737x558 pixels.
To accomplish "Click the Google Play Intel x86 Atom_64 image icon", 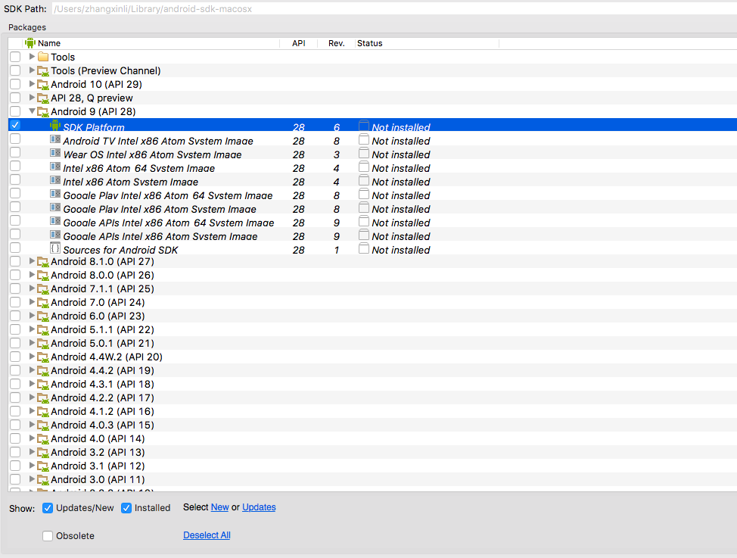I will [x=55, y=194].
